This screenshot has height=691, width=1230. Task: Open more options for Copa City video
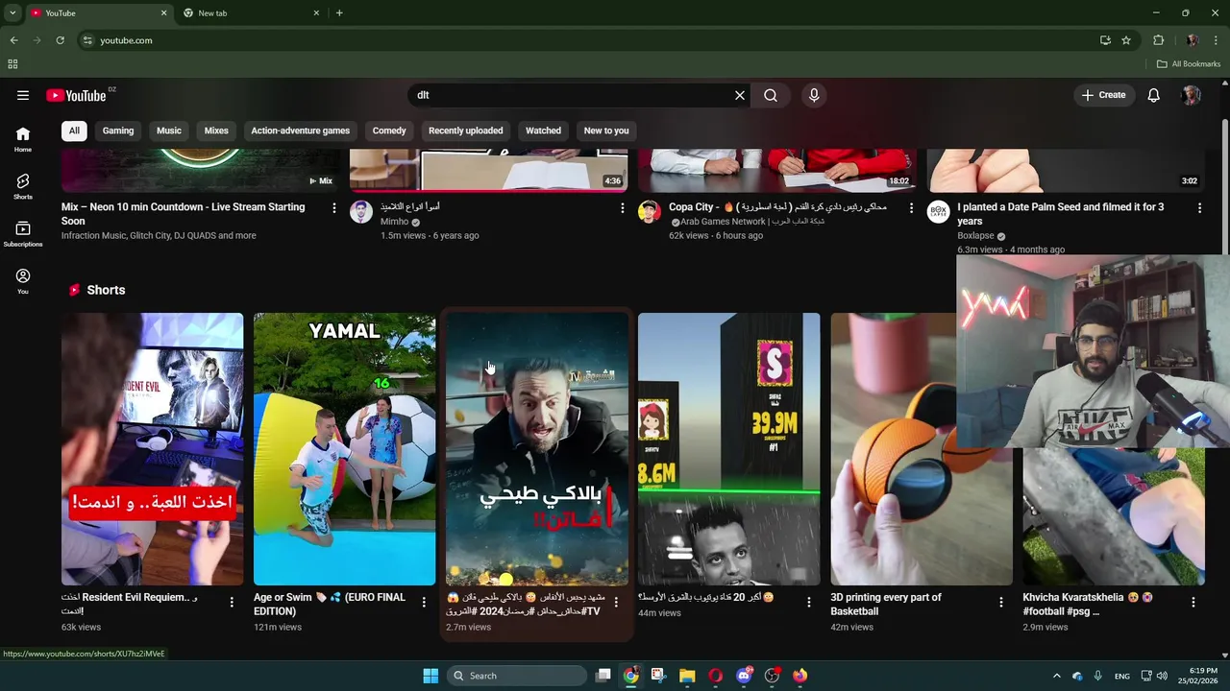pos(911,208)
